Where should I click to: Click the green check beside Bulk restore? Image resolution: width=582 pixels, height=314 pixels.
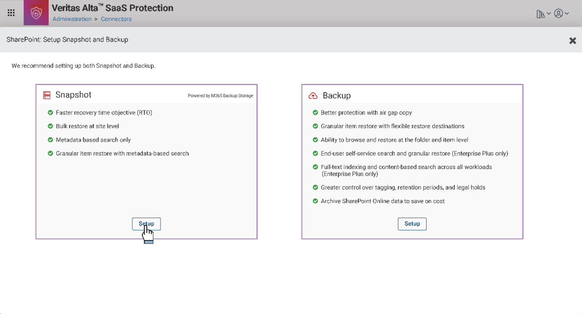(50, 126)
